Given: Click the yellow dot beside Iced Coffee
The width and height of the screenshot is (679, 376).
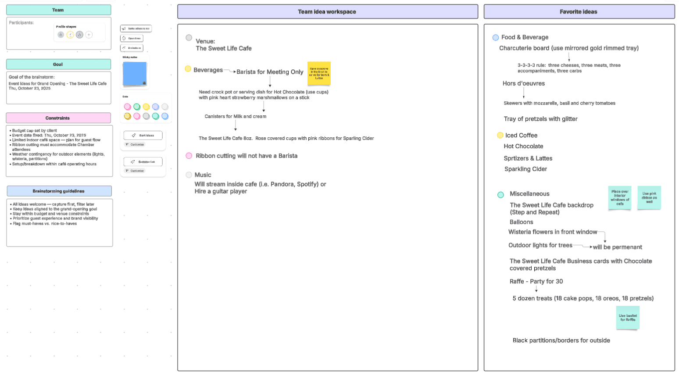Looking at the screenshot, I should [500, 135].
